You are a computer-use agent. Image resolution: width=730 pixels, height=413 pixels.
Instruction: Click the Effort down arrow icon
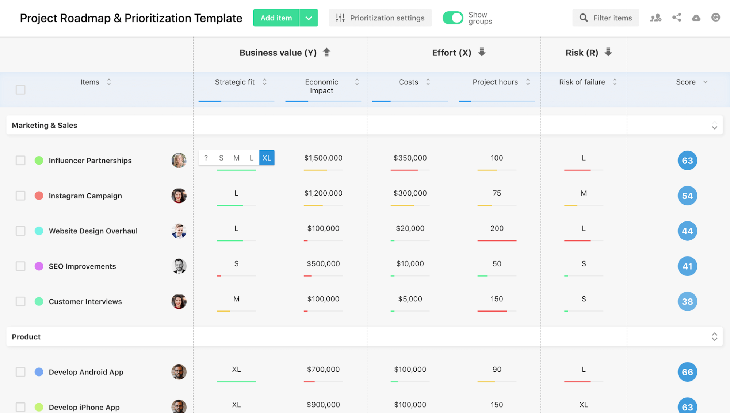(482, 52)
